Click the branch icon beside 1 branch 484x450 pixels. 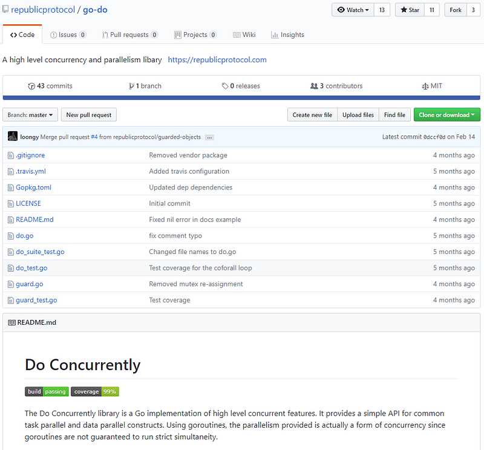click(131, 86)
